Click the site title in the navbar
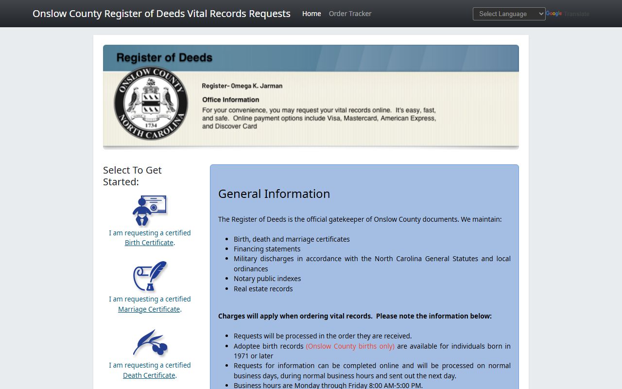 pos(161,14)
